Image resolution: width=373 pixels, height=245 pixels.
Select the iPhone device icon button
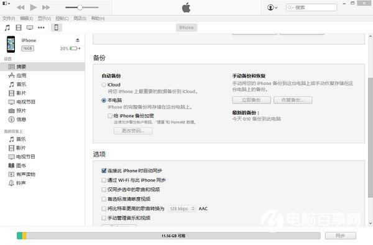point(57,27)
